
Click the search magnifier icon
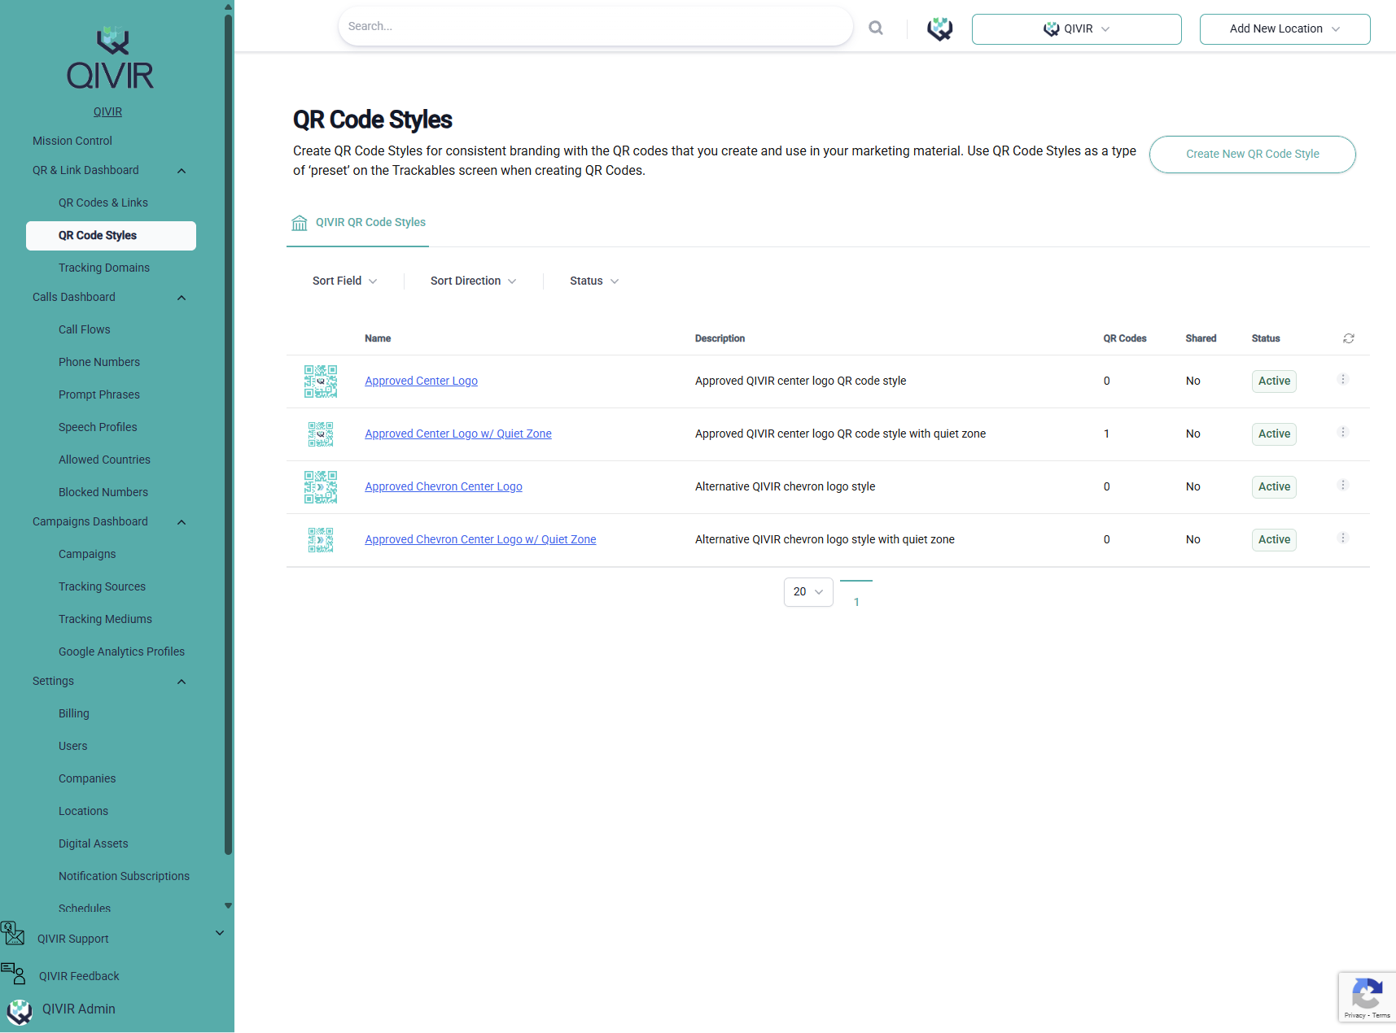click(876, 28)
